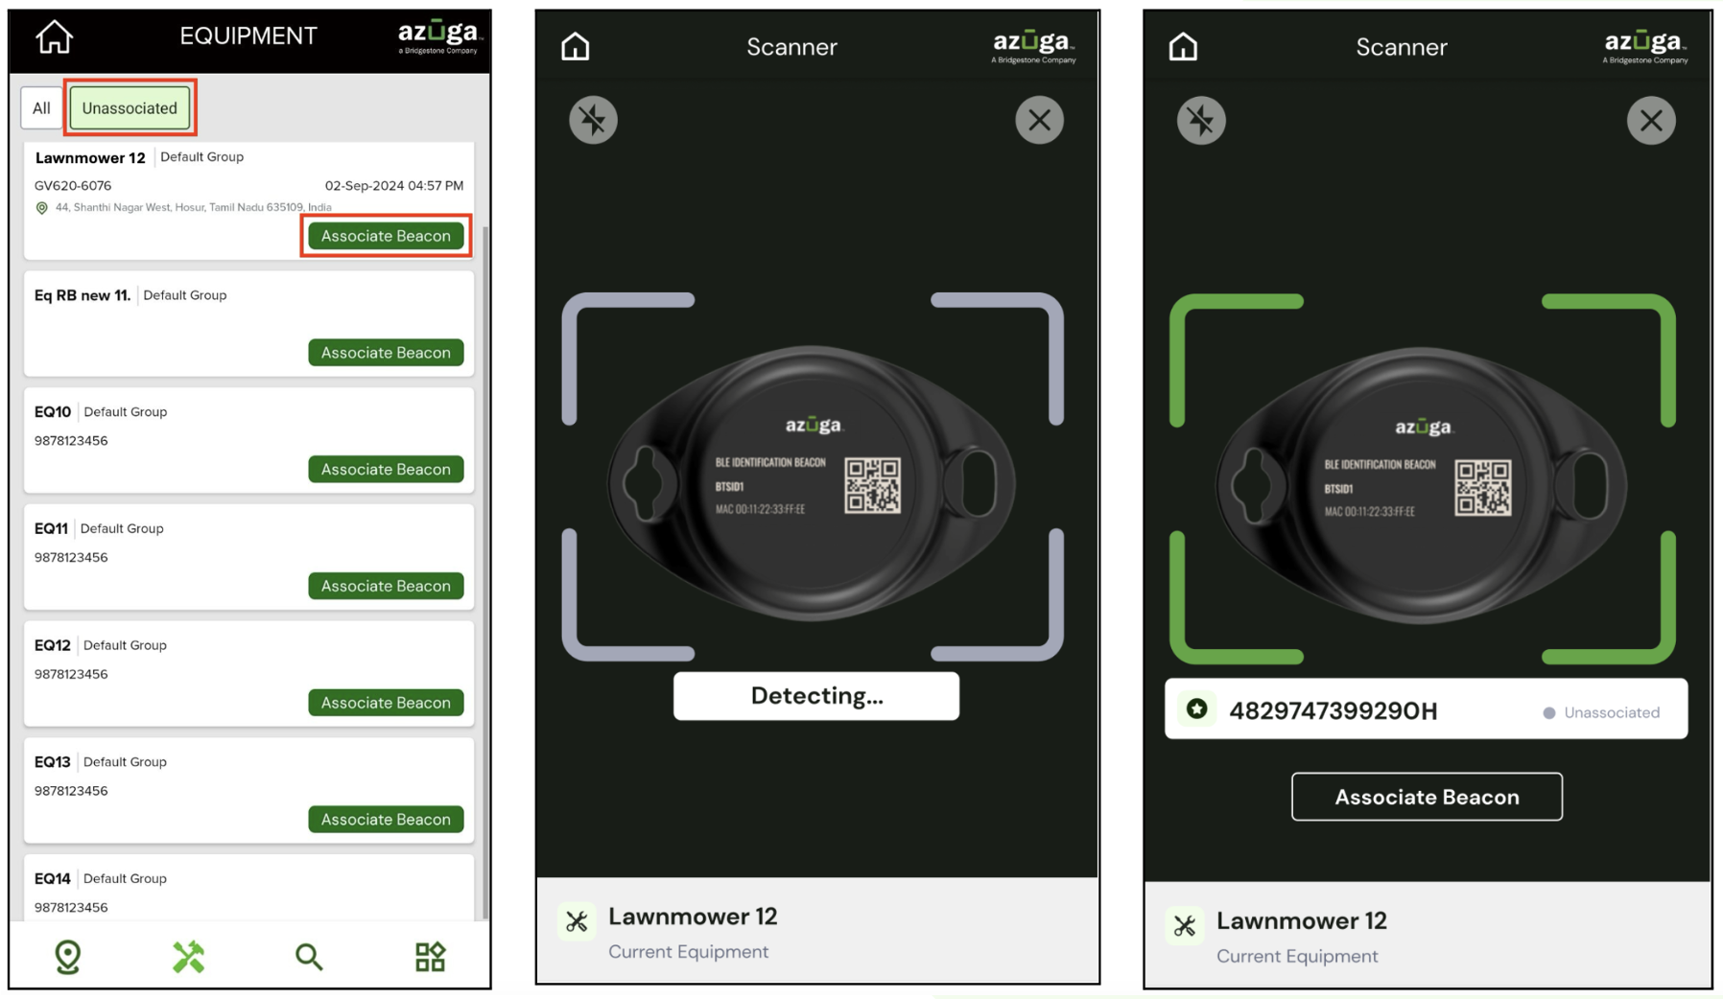Go home from the Detecting scanner screen

click(x=576, y=46)
